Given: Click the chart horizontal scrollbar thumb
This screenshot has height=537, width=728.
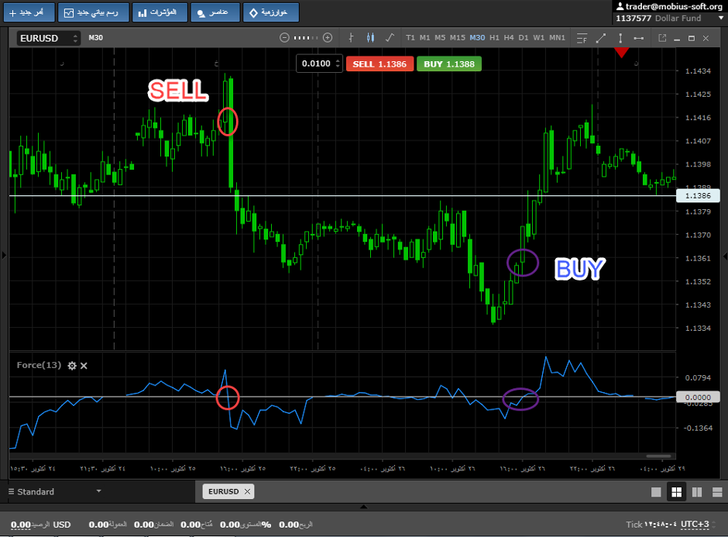Looking at the screenshot, I should [658, 456].
